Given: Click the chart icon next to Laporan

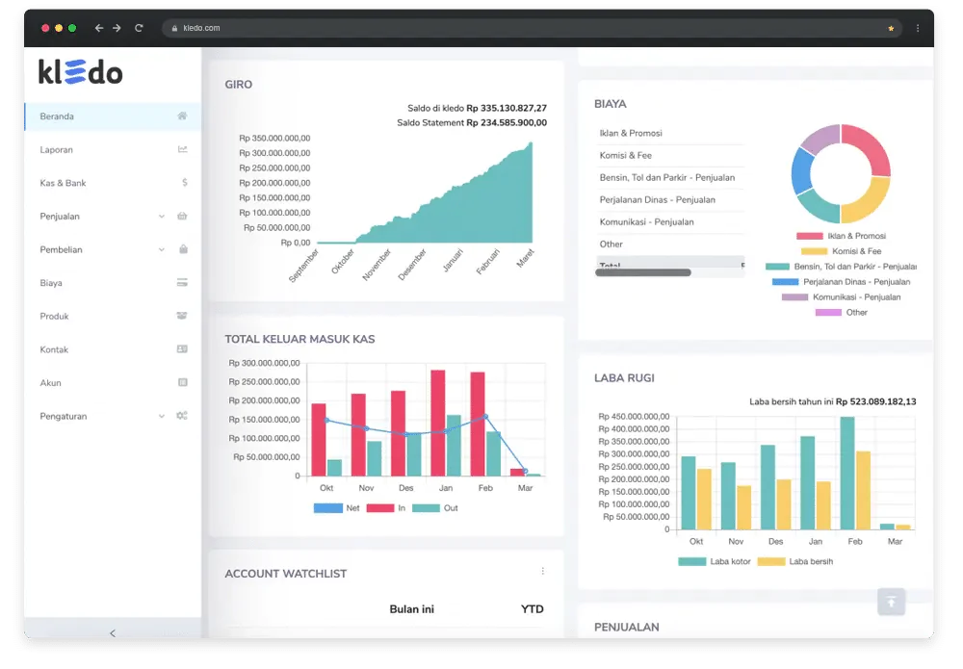Looking at the screenshot, I should click(182, 149).
